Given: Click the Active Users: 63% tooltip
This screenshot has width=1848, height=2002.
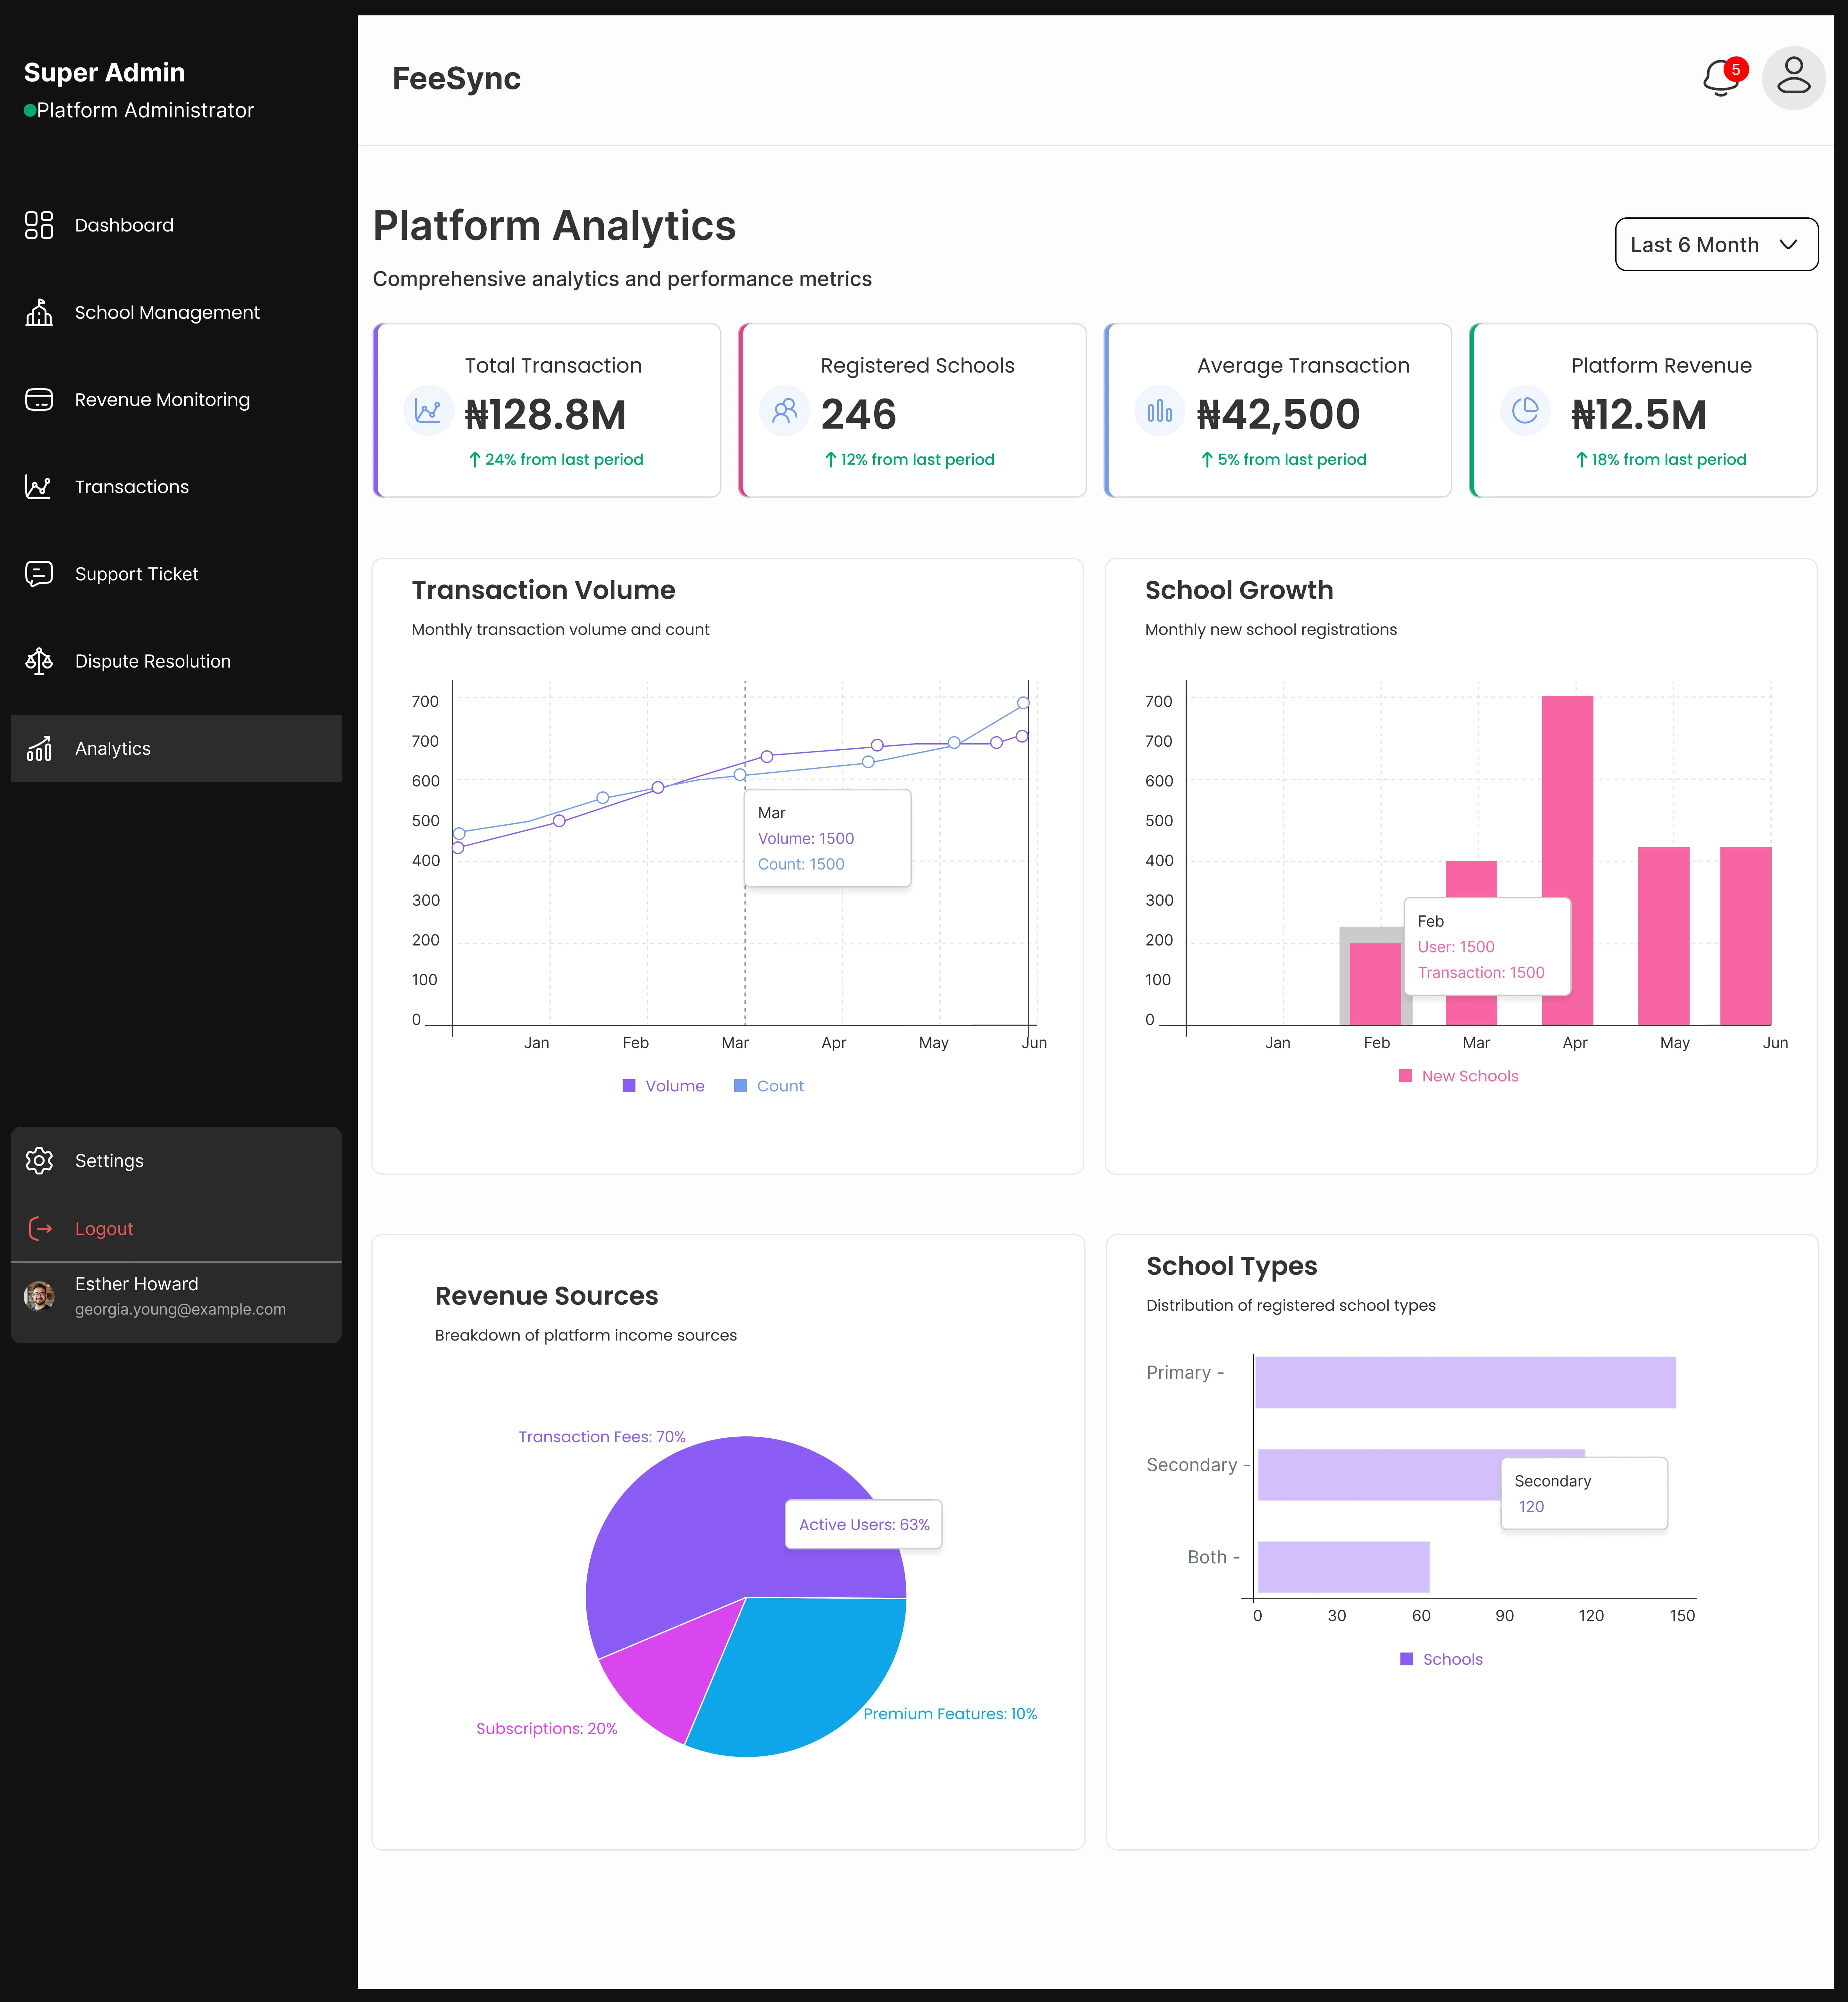Looking at the screenshot, I should tap(864, 1525).
